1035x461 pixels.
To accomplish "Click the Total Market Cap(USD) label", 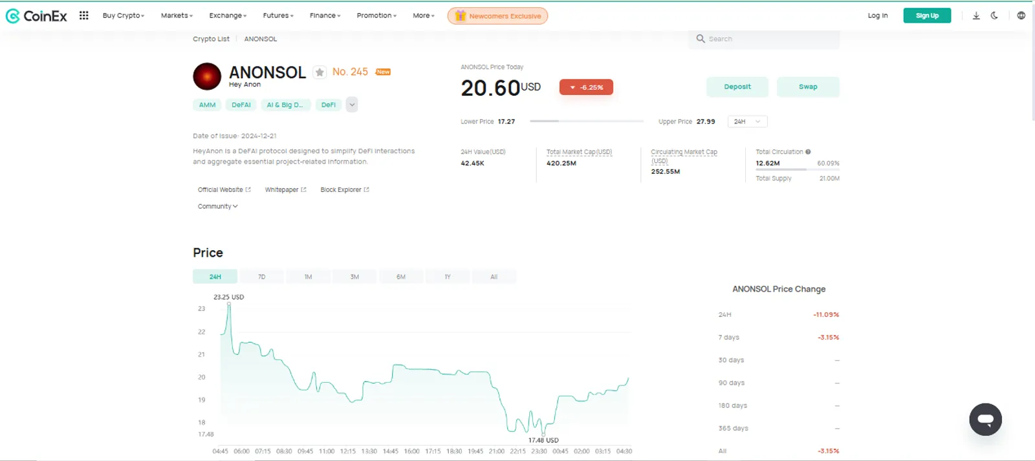I will point(579,152).
